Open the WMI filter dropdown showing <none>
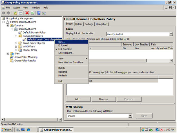Image resolution: width=177 pixels, height=133 pixels. coord(130,116)
